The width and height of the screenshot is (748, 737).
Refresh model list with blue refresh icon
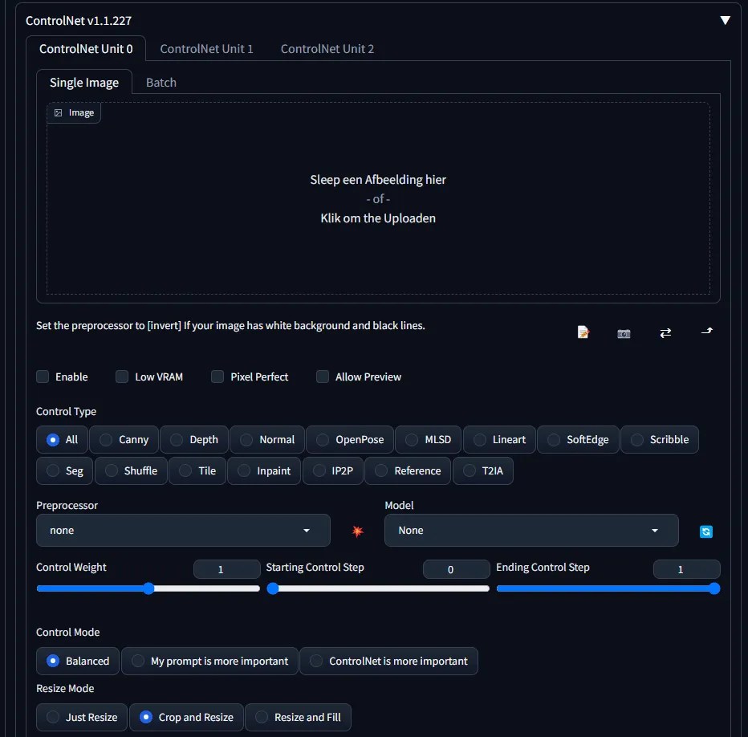(x=705, y=531)
